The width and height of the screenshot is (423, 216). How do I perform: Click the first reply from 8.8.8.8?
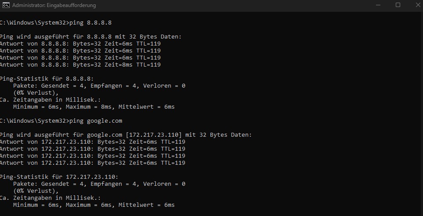pyautogui.click(x=80, y=43)
